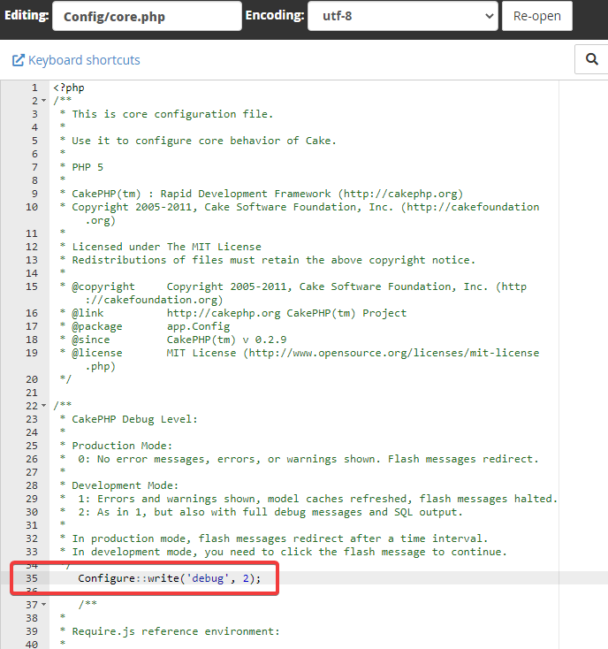Image resolution: width=608 pixels, height=649 pixels.
Task: Click line number 35 in the gutter
Action: click(32, 578)
